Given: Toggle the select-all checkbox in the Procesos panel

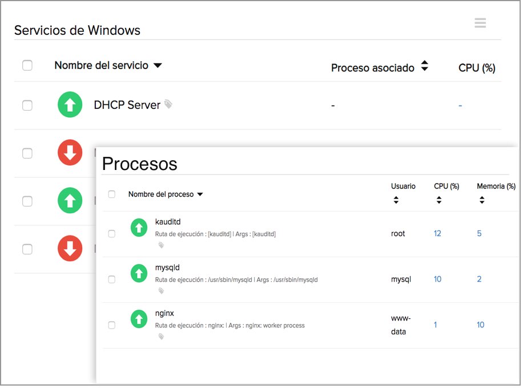Looking at the screenshot, I should [112, 194].
